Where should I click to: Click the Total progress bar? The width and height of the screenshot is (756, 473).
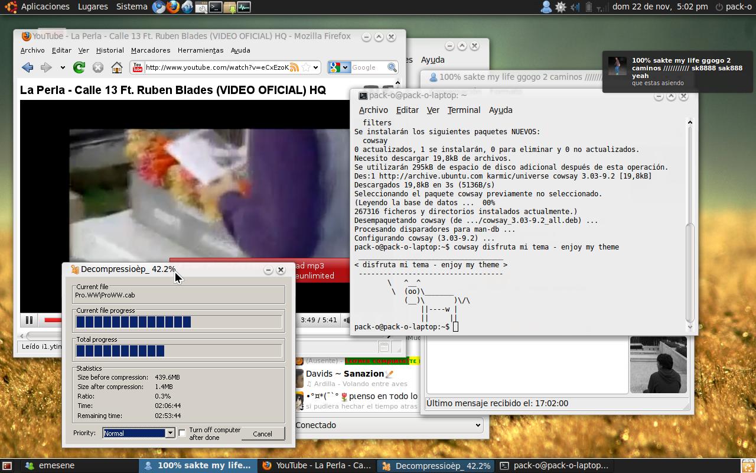[179, 351]
